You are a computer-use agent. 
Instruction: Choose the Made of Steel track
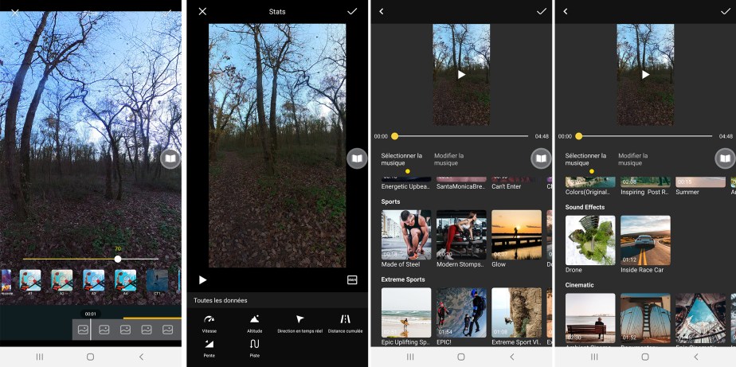(406, 239)
